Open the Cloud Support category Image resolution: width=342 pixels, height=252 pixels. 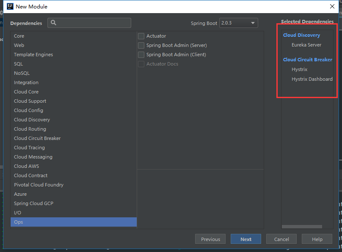tap(74, 101)
